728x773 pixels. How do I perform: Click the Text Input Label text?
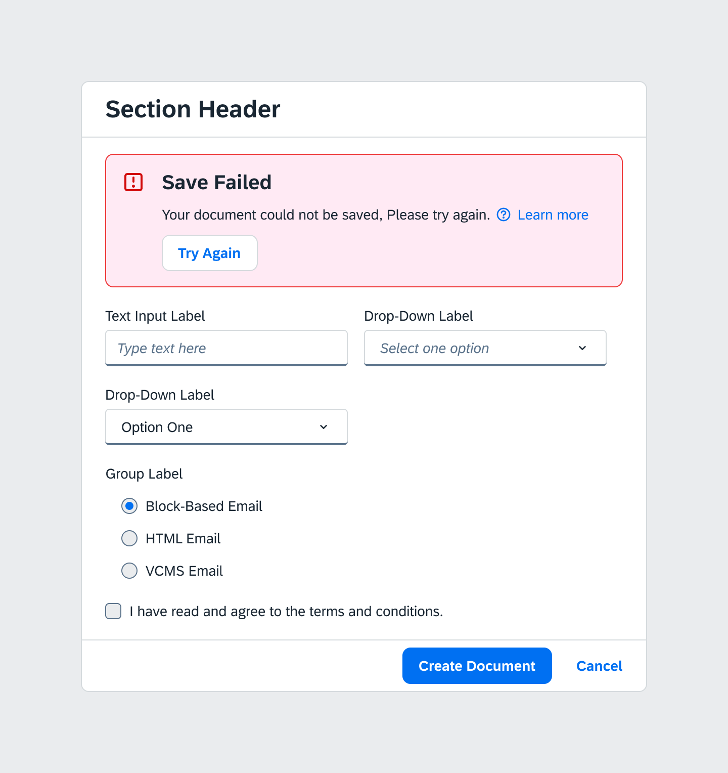[155, 316]
